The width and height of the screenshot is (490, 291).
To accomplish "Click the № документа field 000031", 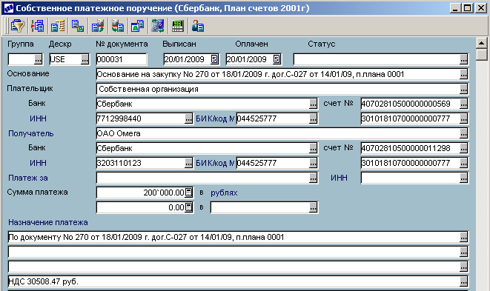I will click(x=122, y=59).
